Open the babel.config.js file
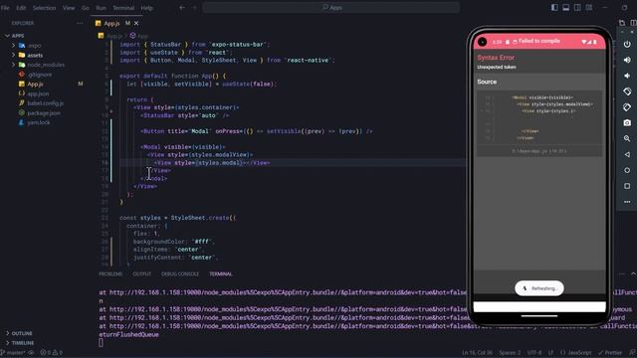Screen dimensions: 637x358 [45, 103]
